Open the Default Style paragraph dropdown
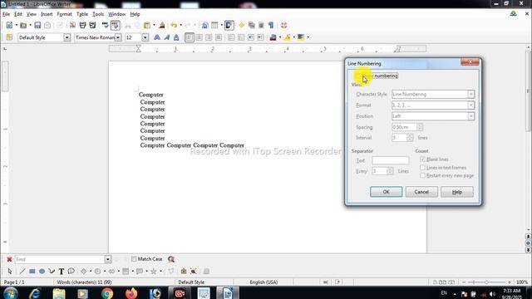 [66, 37]
